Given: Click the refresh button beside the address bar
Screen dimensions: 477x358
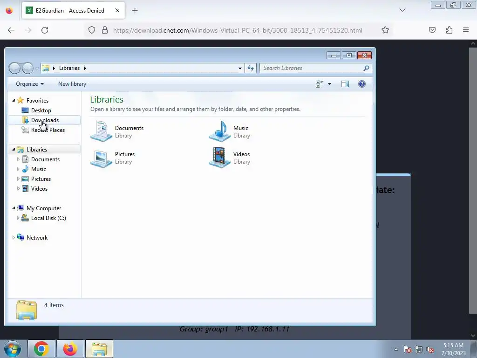Looking at the screenshot, I should click(x=251, y=68).
